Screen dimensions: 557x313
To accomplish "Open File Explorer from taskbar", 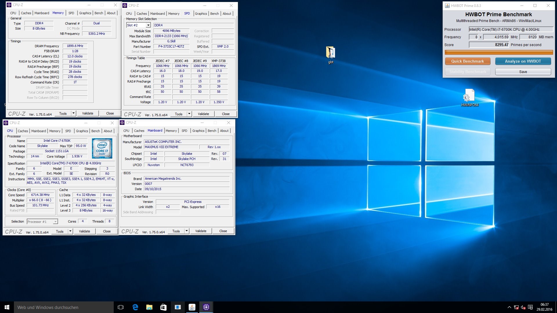I will click(149, 307).
